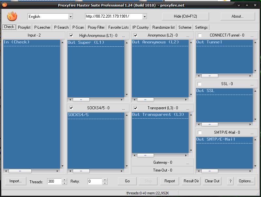Screen dimensions: 261x197
Task: Select the P-Scan tab
Action: click(78, 27)
